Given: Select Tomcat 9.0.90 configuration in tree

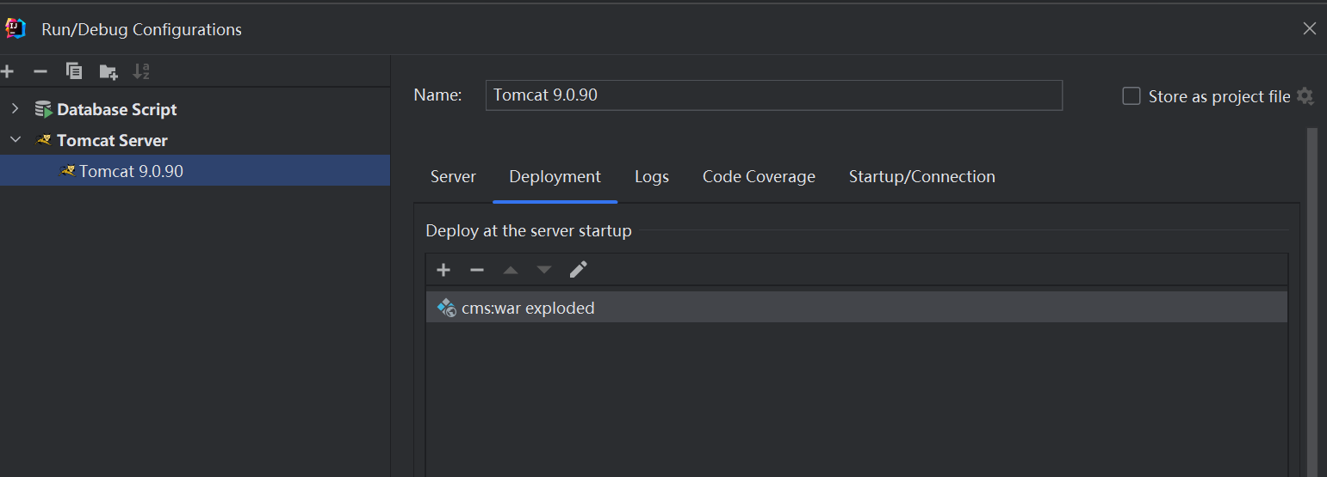Looking at the screenshot, I should tap(195, 170).
